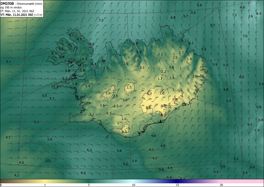Click the 7.0 value label

(x=245, y=36)
